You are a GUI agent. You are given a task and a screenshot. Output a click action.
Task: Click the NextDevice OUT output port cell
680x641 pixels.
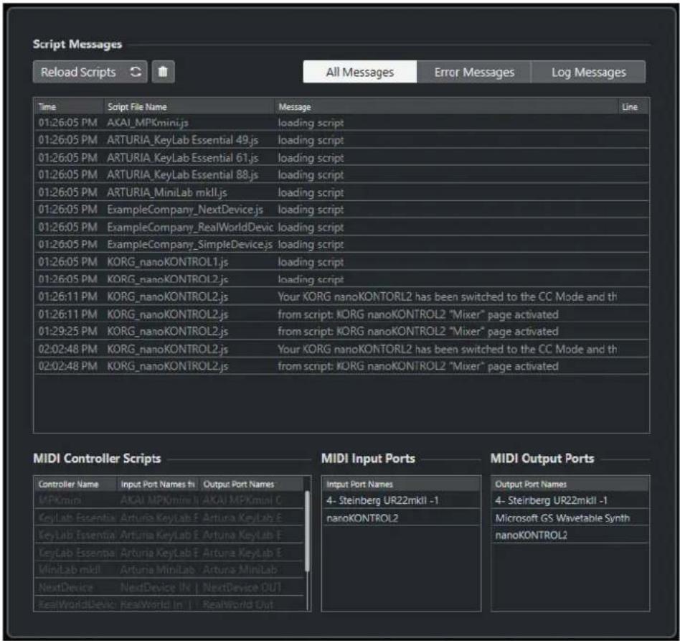click(x=242, y=587)
